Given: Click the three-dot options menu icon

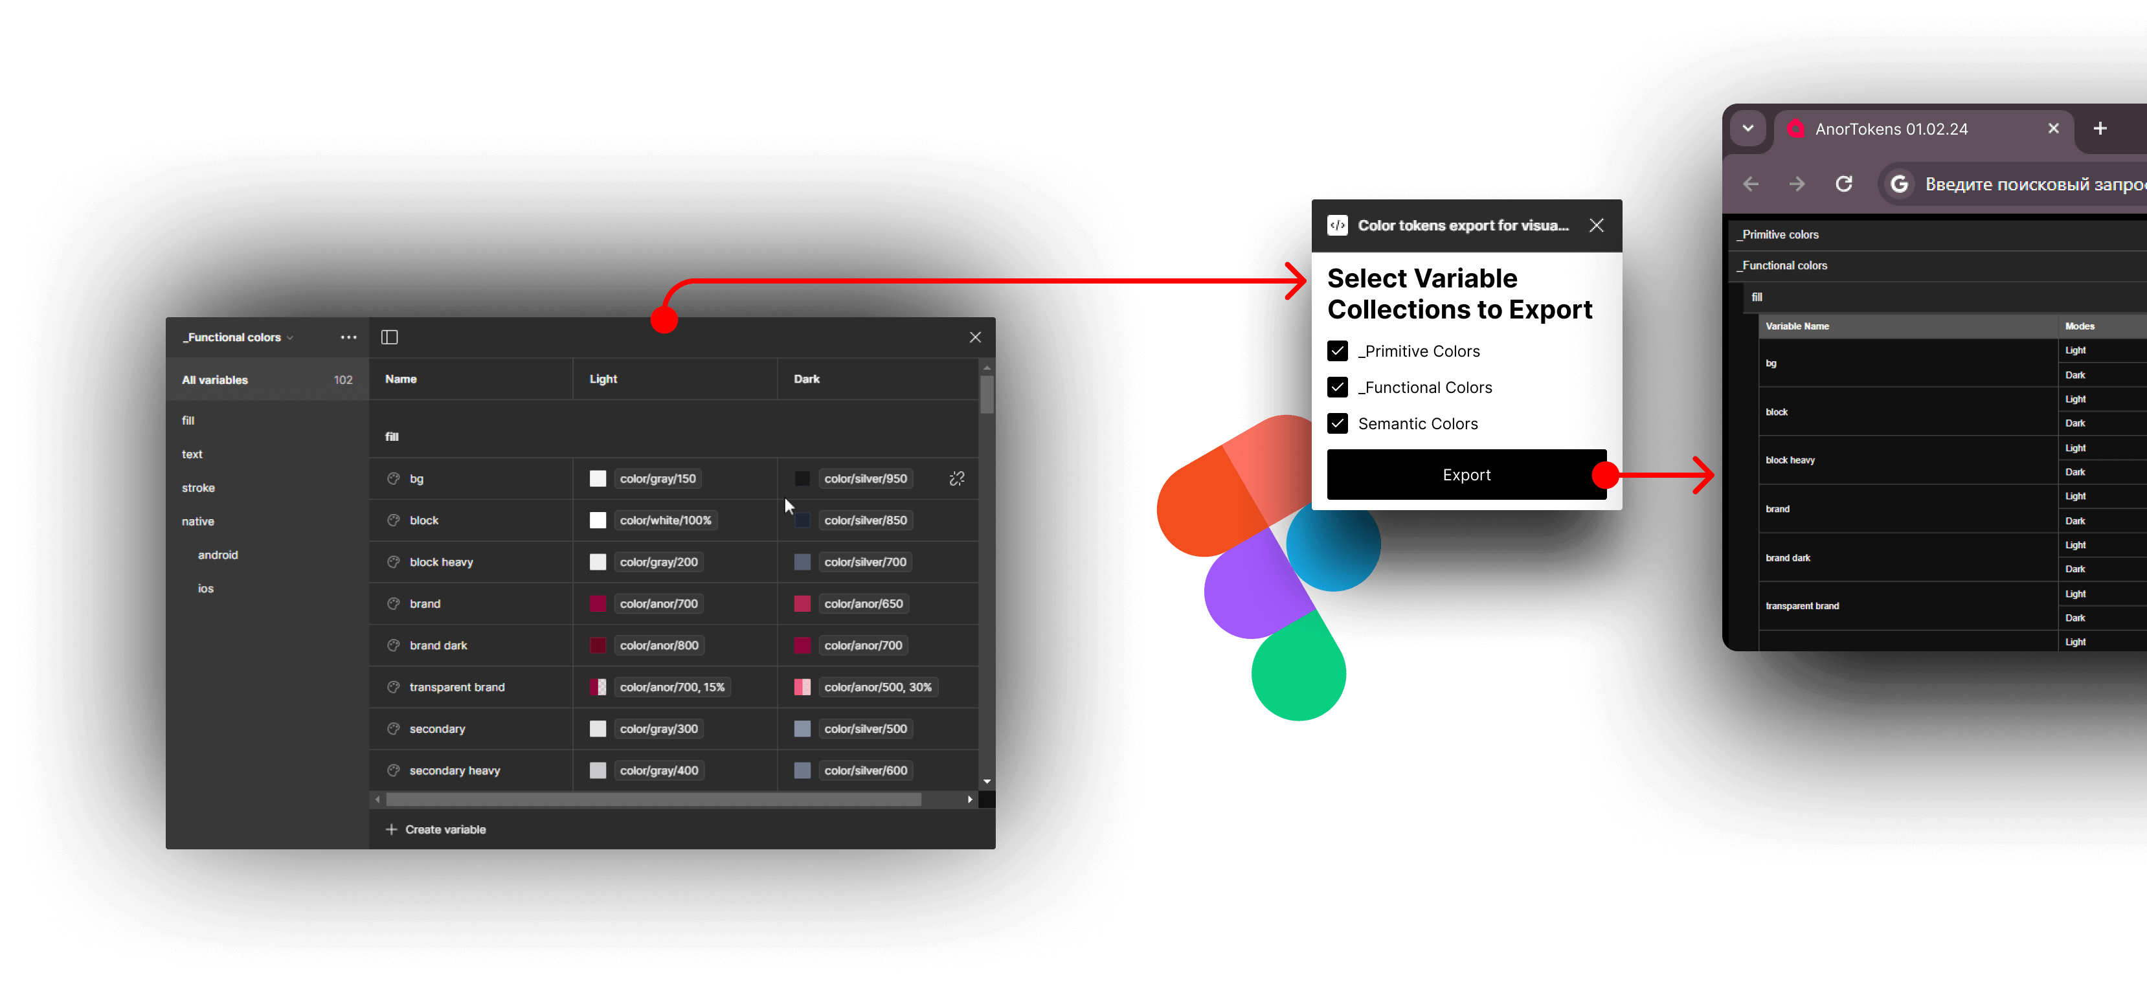Looking at the screenshot, I should 349,337.
